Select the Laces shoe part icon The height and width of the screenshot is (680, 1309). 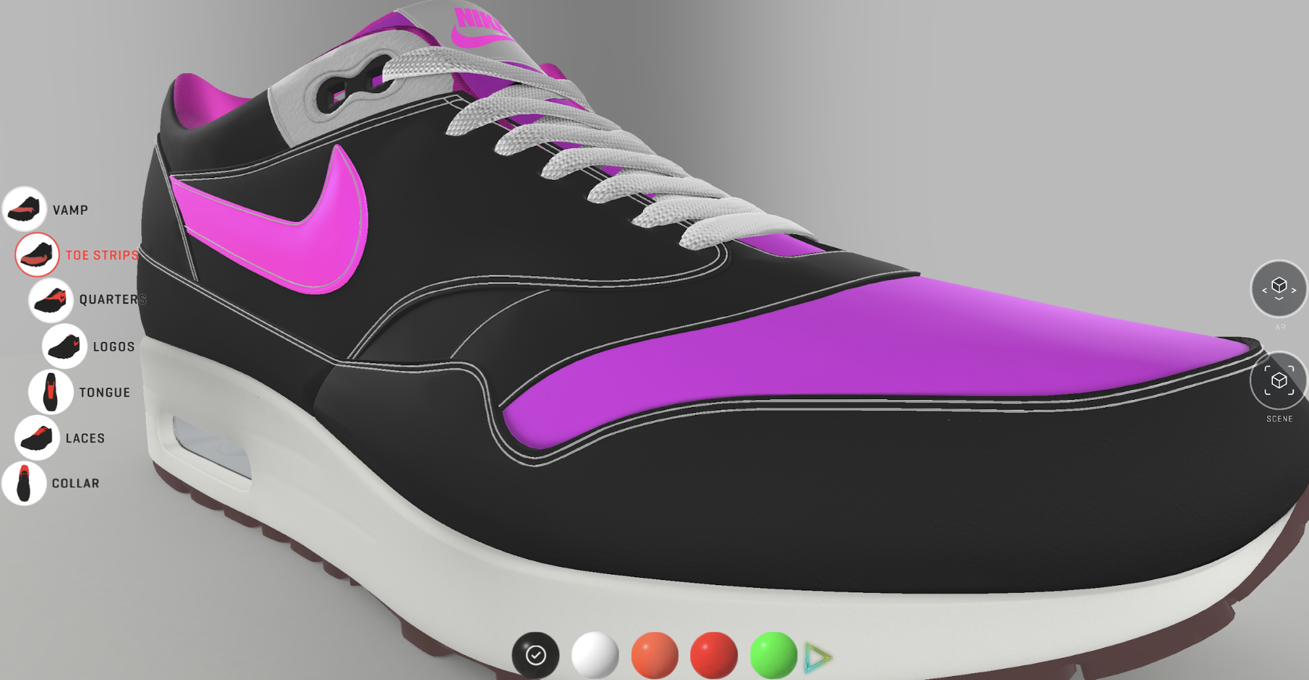37,438
